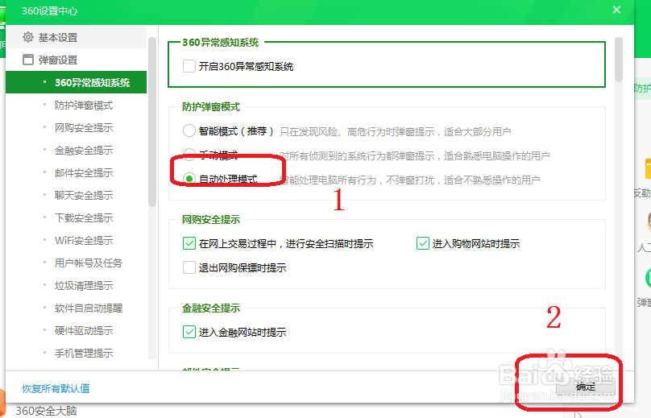Click 恢复所有默认值 link
Screen dimensions: 651x418
click(56, 388)
